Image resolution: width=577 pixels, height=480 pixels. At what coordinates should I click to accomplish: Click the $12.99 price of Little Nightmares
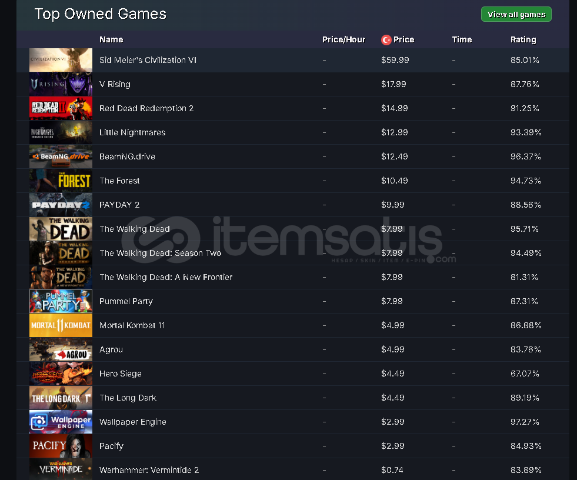(395, 132)
